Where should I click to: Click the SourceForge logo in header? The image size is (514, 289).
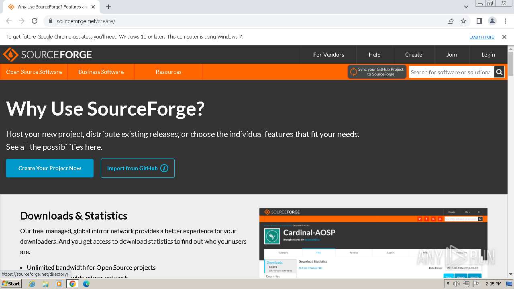(x=47, y=55)
